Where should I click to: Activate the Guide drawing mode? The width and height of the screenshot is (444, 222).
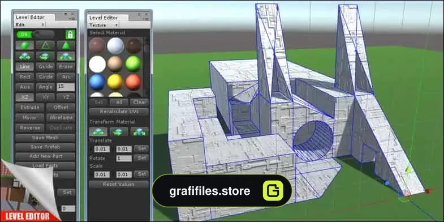45,67
